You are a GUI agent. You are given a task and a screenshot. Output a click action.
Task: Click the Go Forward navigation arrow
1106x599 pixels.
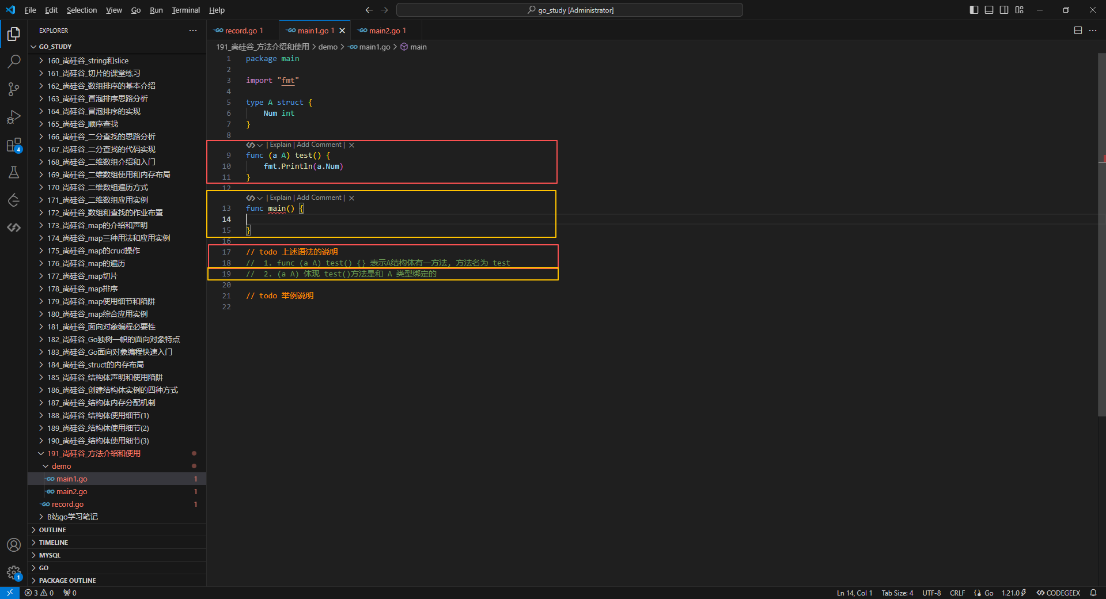384,10
